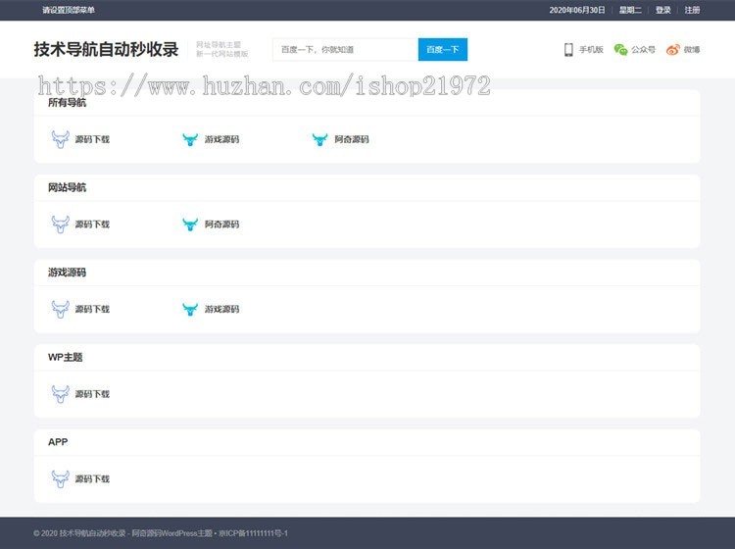This screenshot has width=735, height=549.
Task: Click the 微博 label
Action: 692,50
